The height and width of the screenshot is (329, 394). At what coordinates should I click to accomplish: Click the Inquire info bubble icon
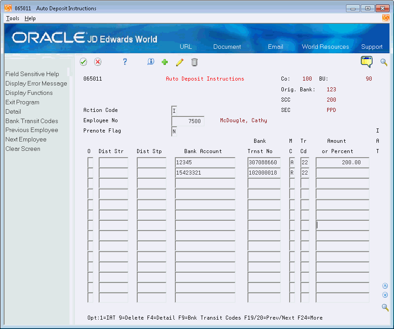point(151,62)
